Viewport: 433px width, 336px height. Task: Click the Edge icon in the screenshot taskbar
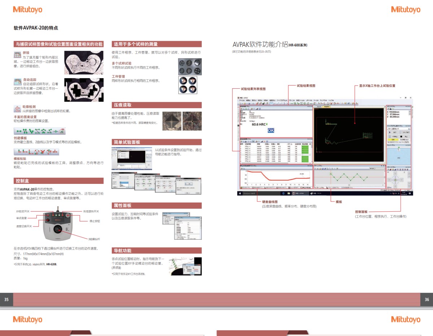click(284, 193)
